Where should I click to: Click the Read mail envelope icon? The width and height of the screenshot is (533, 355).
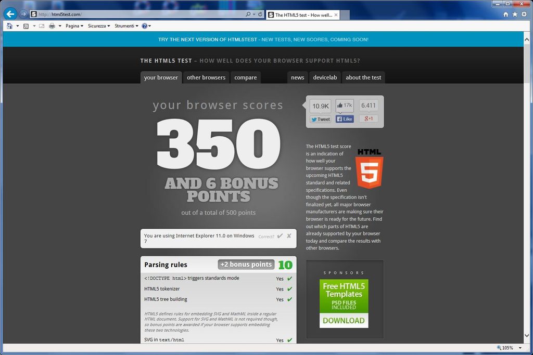[x=42, y=26]
